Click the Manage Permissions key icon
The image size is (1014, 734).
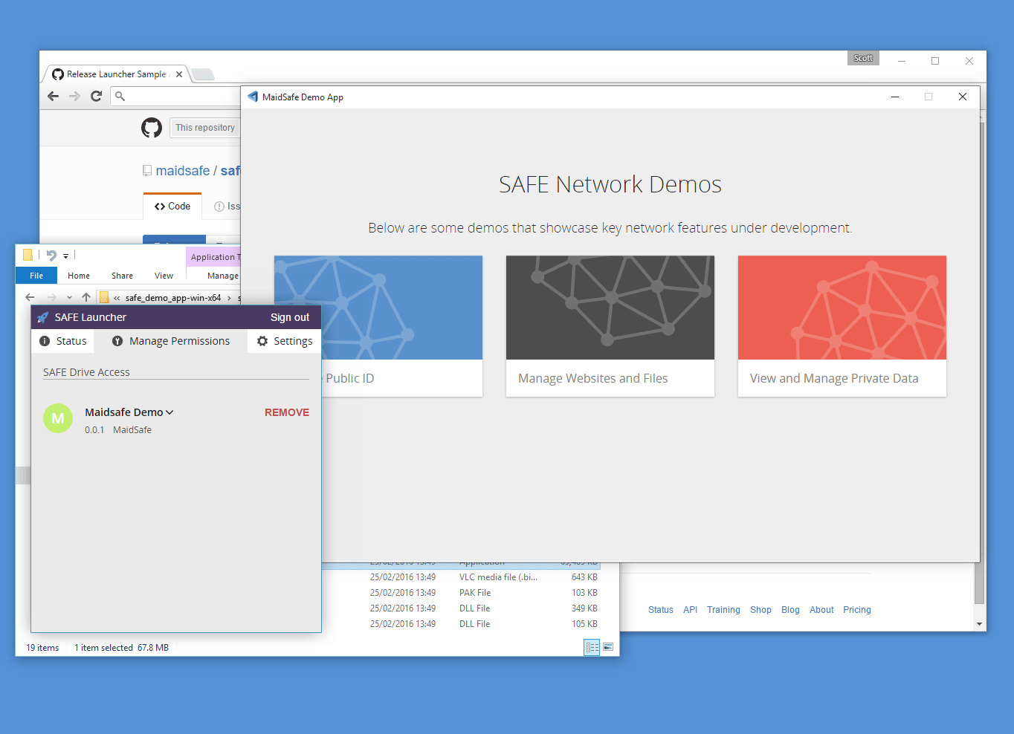click(117, 341)
